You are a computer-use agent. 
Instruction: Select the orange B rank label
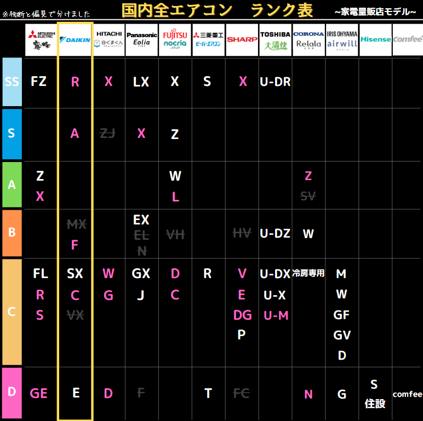point(12,233)
